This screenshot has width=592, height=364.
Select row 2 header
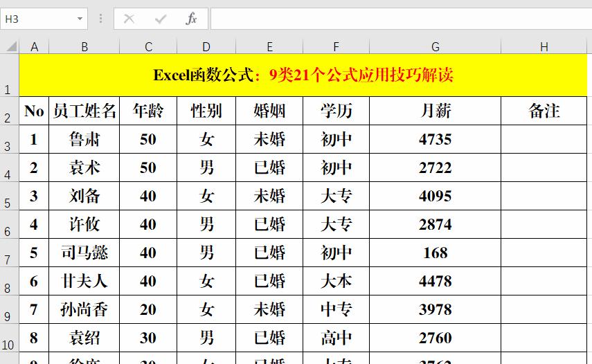click(x=10, y=111)
